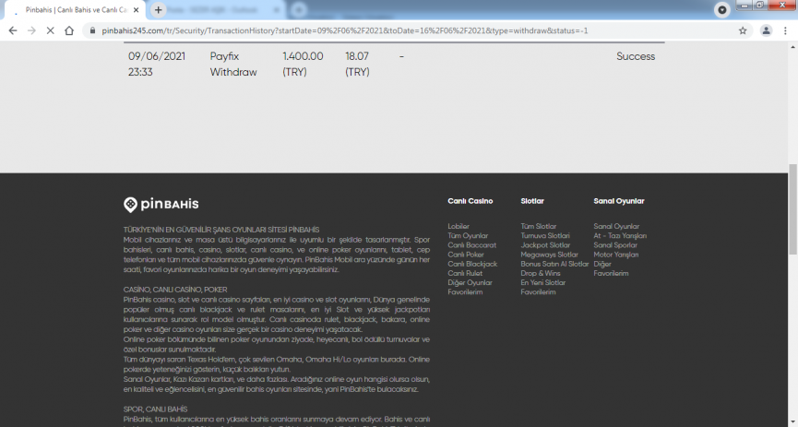Open Sanal Oyunlar list link

[x=616, y=227]
